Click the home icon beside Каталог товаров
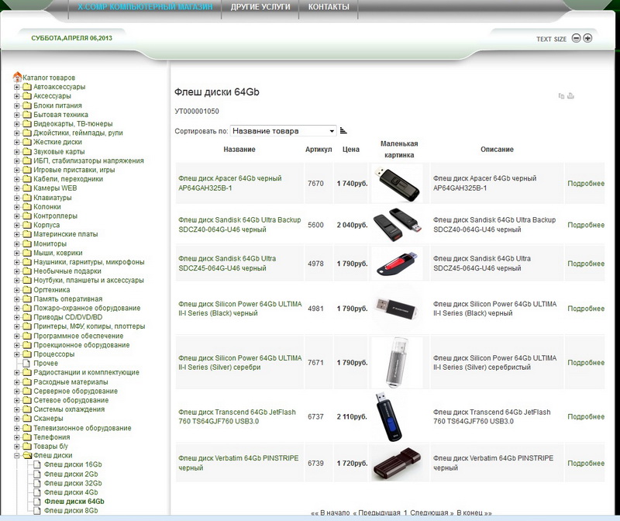620x521 pixels. tap(17, 77)
